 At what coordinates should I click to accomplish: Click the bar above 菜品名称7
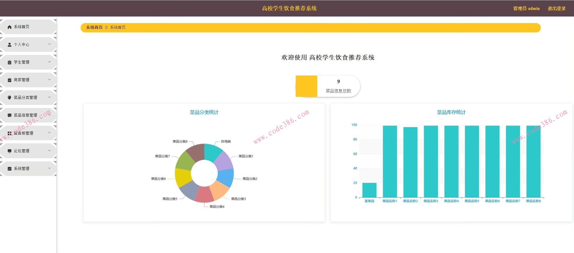pos(513,162)
